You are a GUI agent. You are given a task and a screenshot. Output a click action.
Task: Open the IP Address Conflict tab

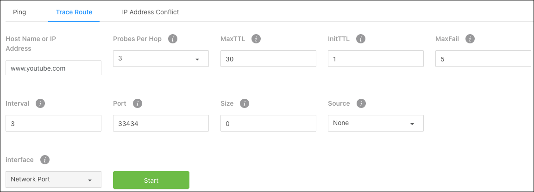coord(151,12)
